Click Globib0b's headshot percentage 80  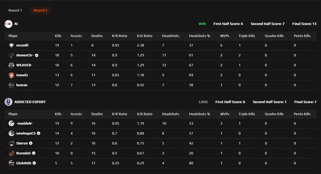tap(191, 163)
